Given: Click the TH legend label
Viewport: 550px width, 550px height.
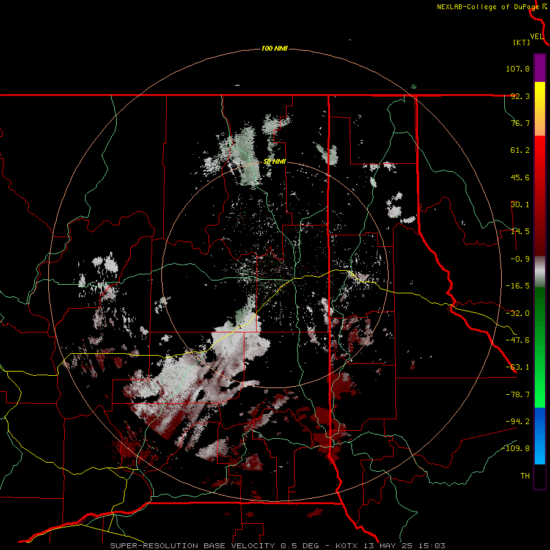Looking at the screenshot, I should pyautogui.click(x=525, y=476).
